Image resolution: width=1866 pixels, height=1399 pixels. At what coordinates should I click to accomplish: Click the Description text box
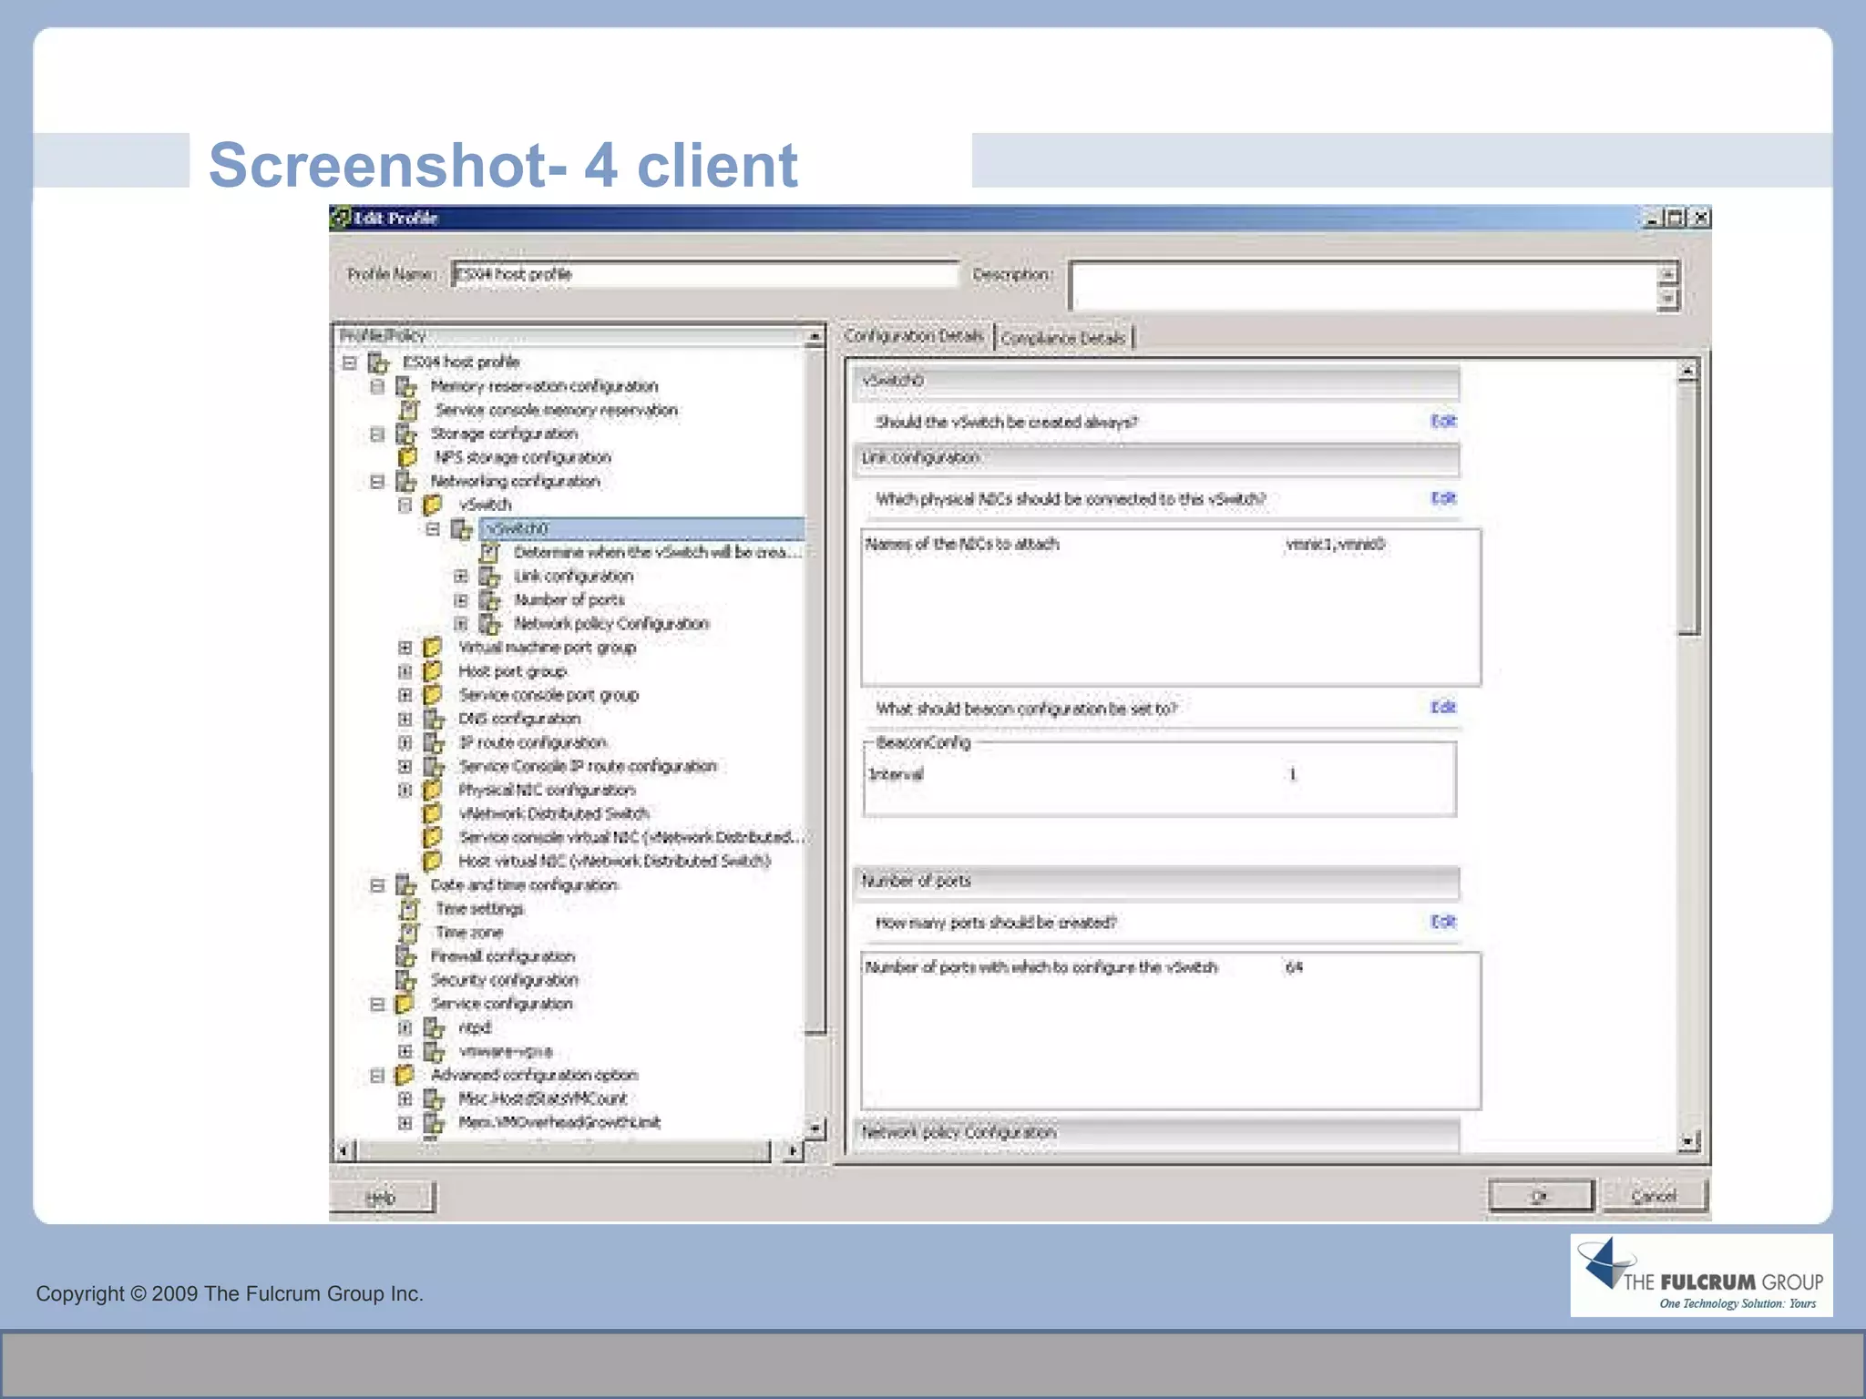pos(1364,286)
